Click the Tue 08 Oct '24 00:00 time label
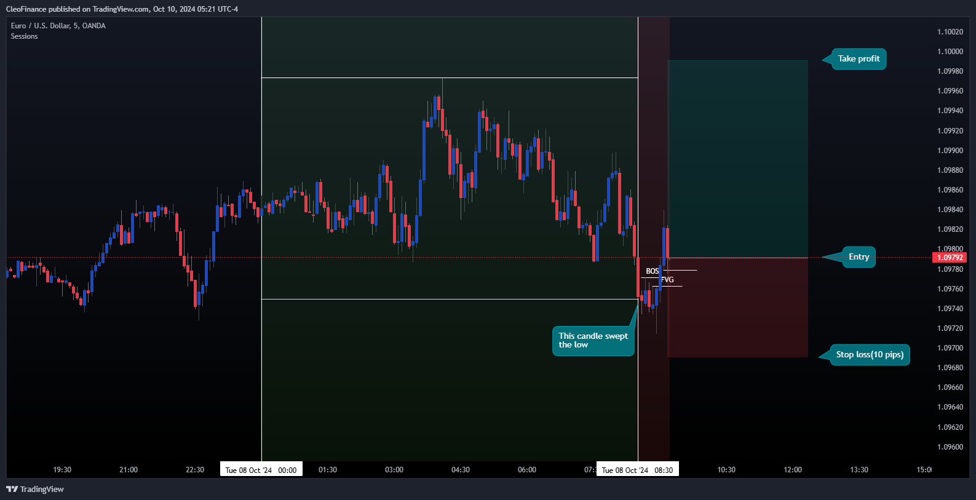 261,470
